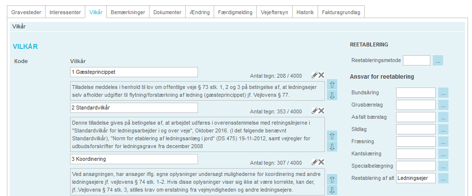Switch to the Gravesteder tab

coord(28,13)
